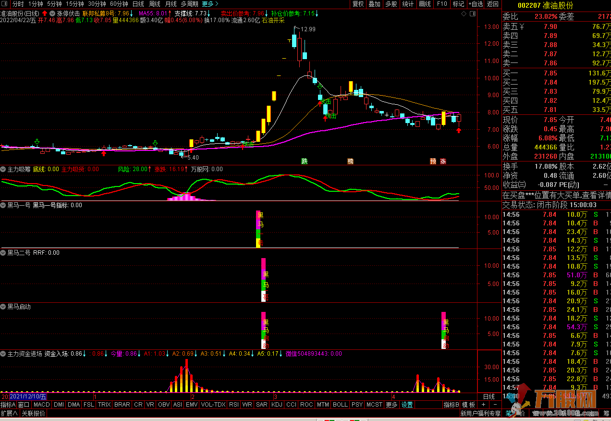
Task: Open indicator 设置 settings
Action: 407,405
